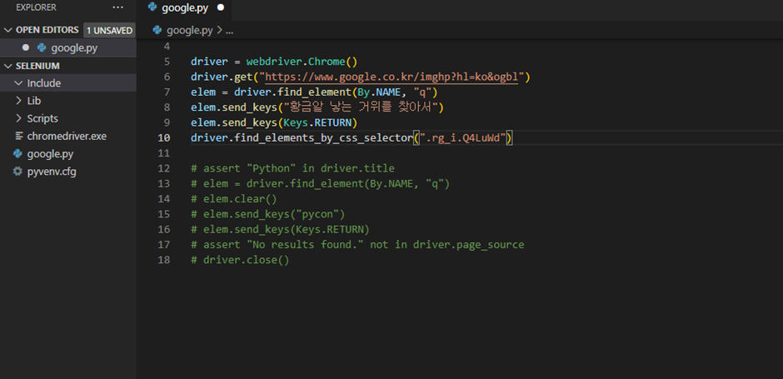
Task: Collapse the Open Editors section
Action: coord(8,30)
